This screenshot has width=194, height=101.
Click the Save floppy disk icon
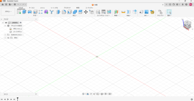tap(15, 4)
